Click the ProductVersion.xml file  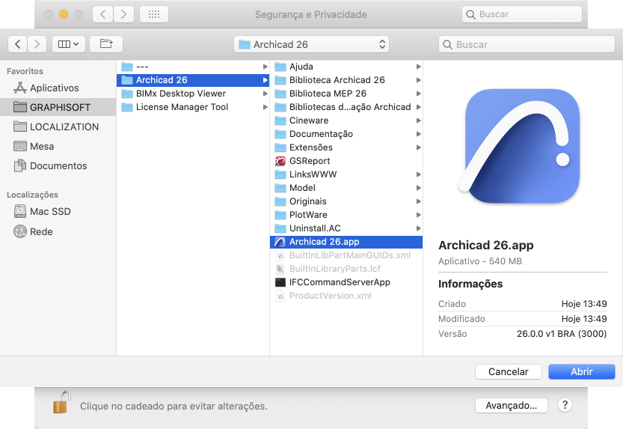pos(346,296)
